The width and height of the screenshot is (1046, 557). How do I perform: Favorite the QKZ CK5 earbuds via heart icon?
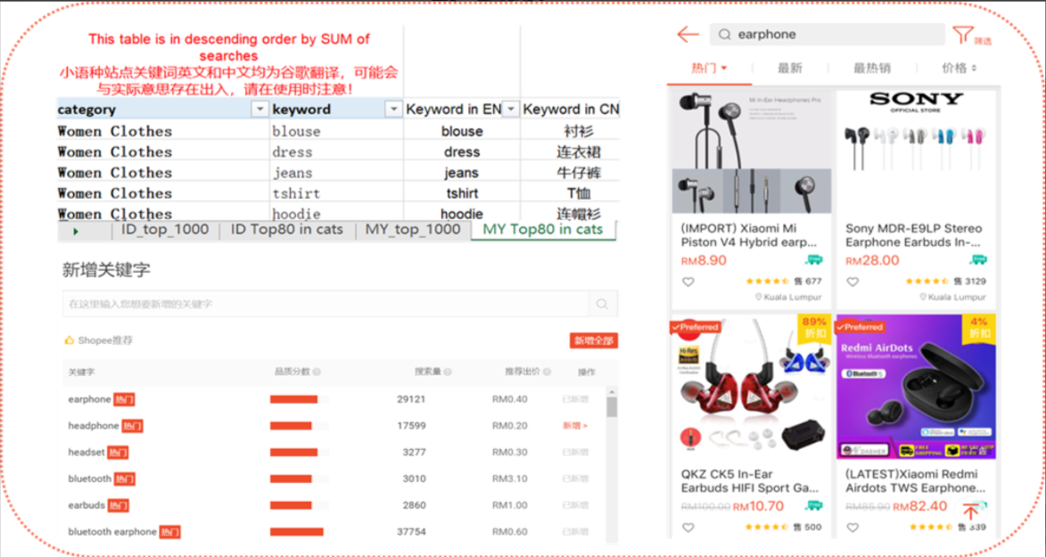coord(688,528)
